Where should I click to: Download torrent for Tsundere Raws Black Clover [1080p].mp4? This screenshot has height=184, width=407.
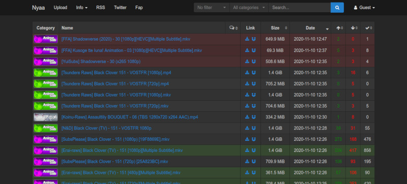click(247, 73)
